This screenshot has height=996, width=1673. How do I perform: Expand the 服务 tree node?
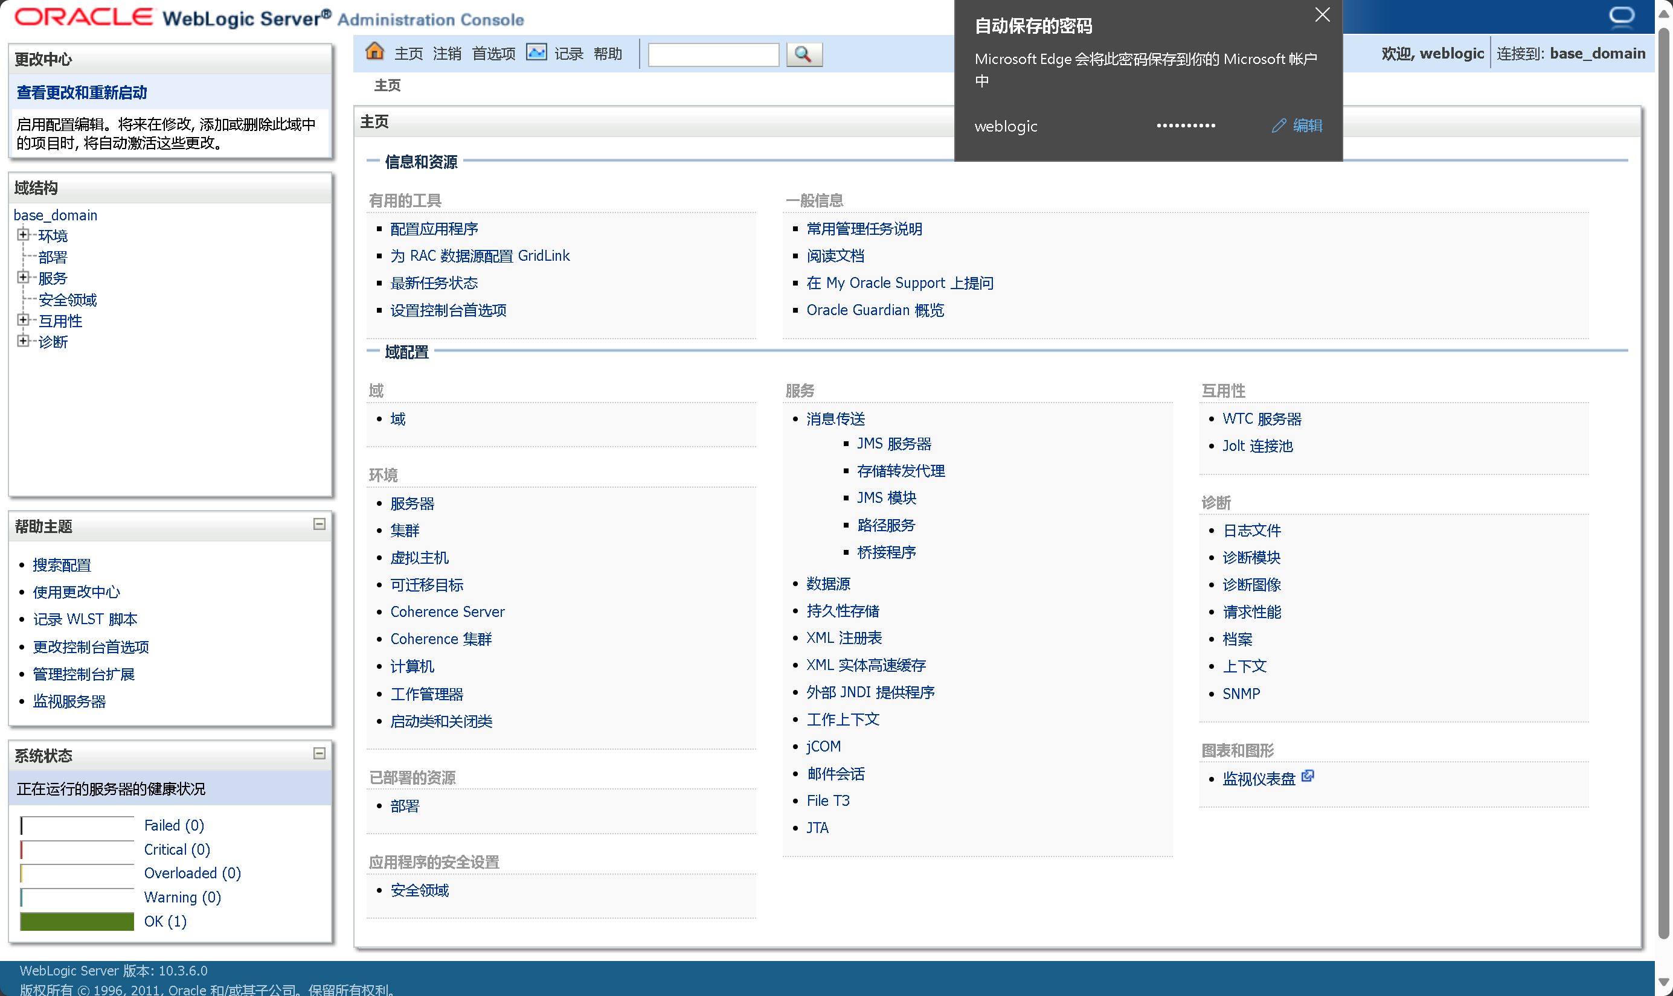23,277
